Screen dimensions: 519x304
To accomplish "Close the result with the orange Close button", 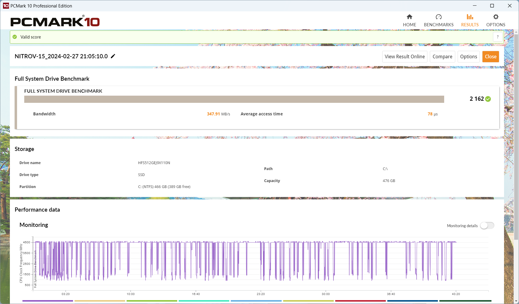I will [491, 56].
